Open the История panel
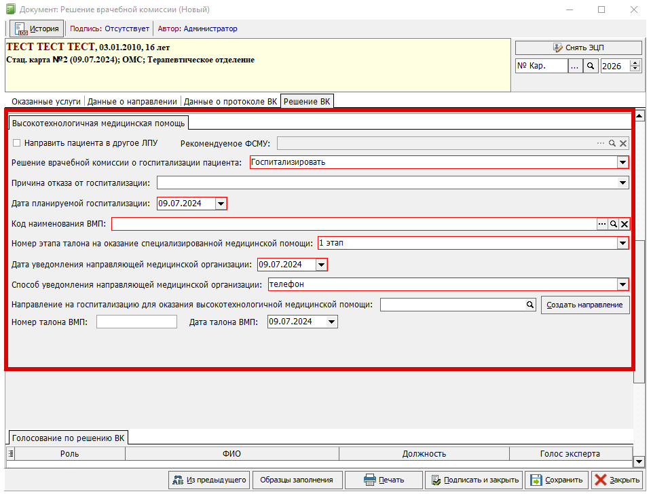Viewport: 651px width, 496px height. pyautogui.click(x=37, y=28)
